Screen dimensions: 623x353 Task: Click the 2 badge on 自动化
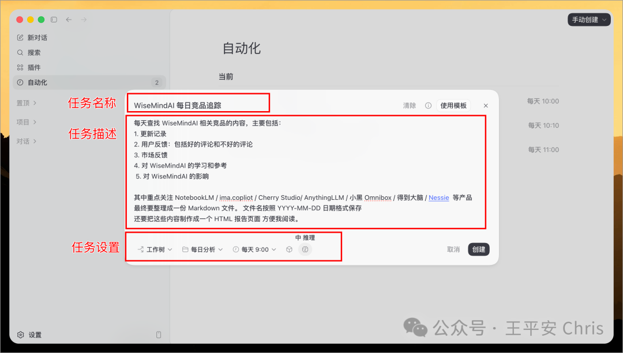(157, 82)
